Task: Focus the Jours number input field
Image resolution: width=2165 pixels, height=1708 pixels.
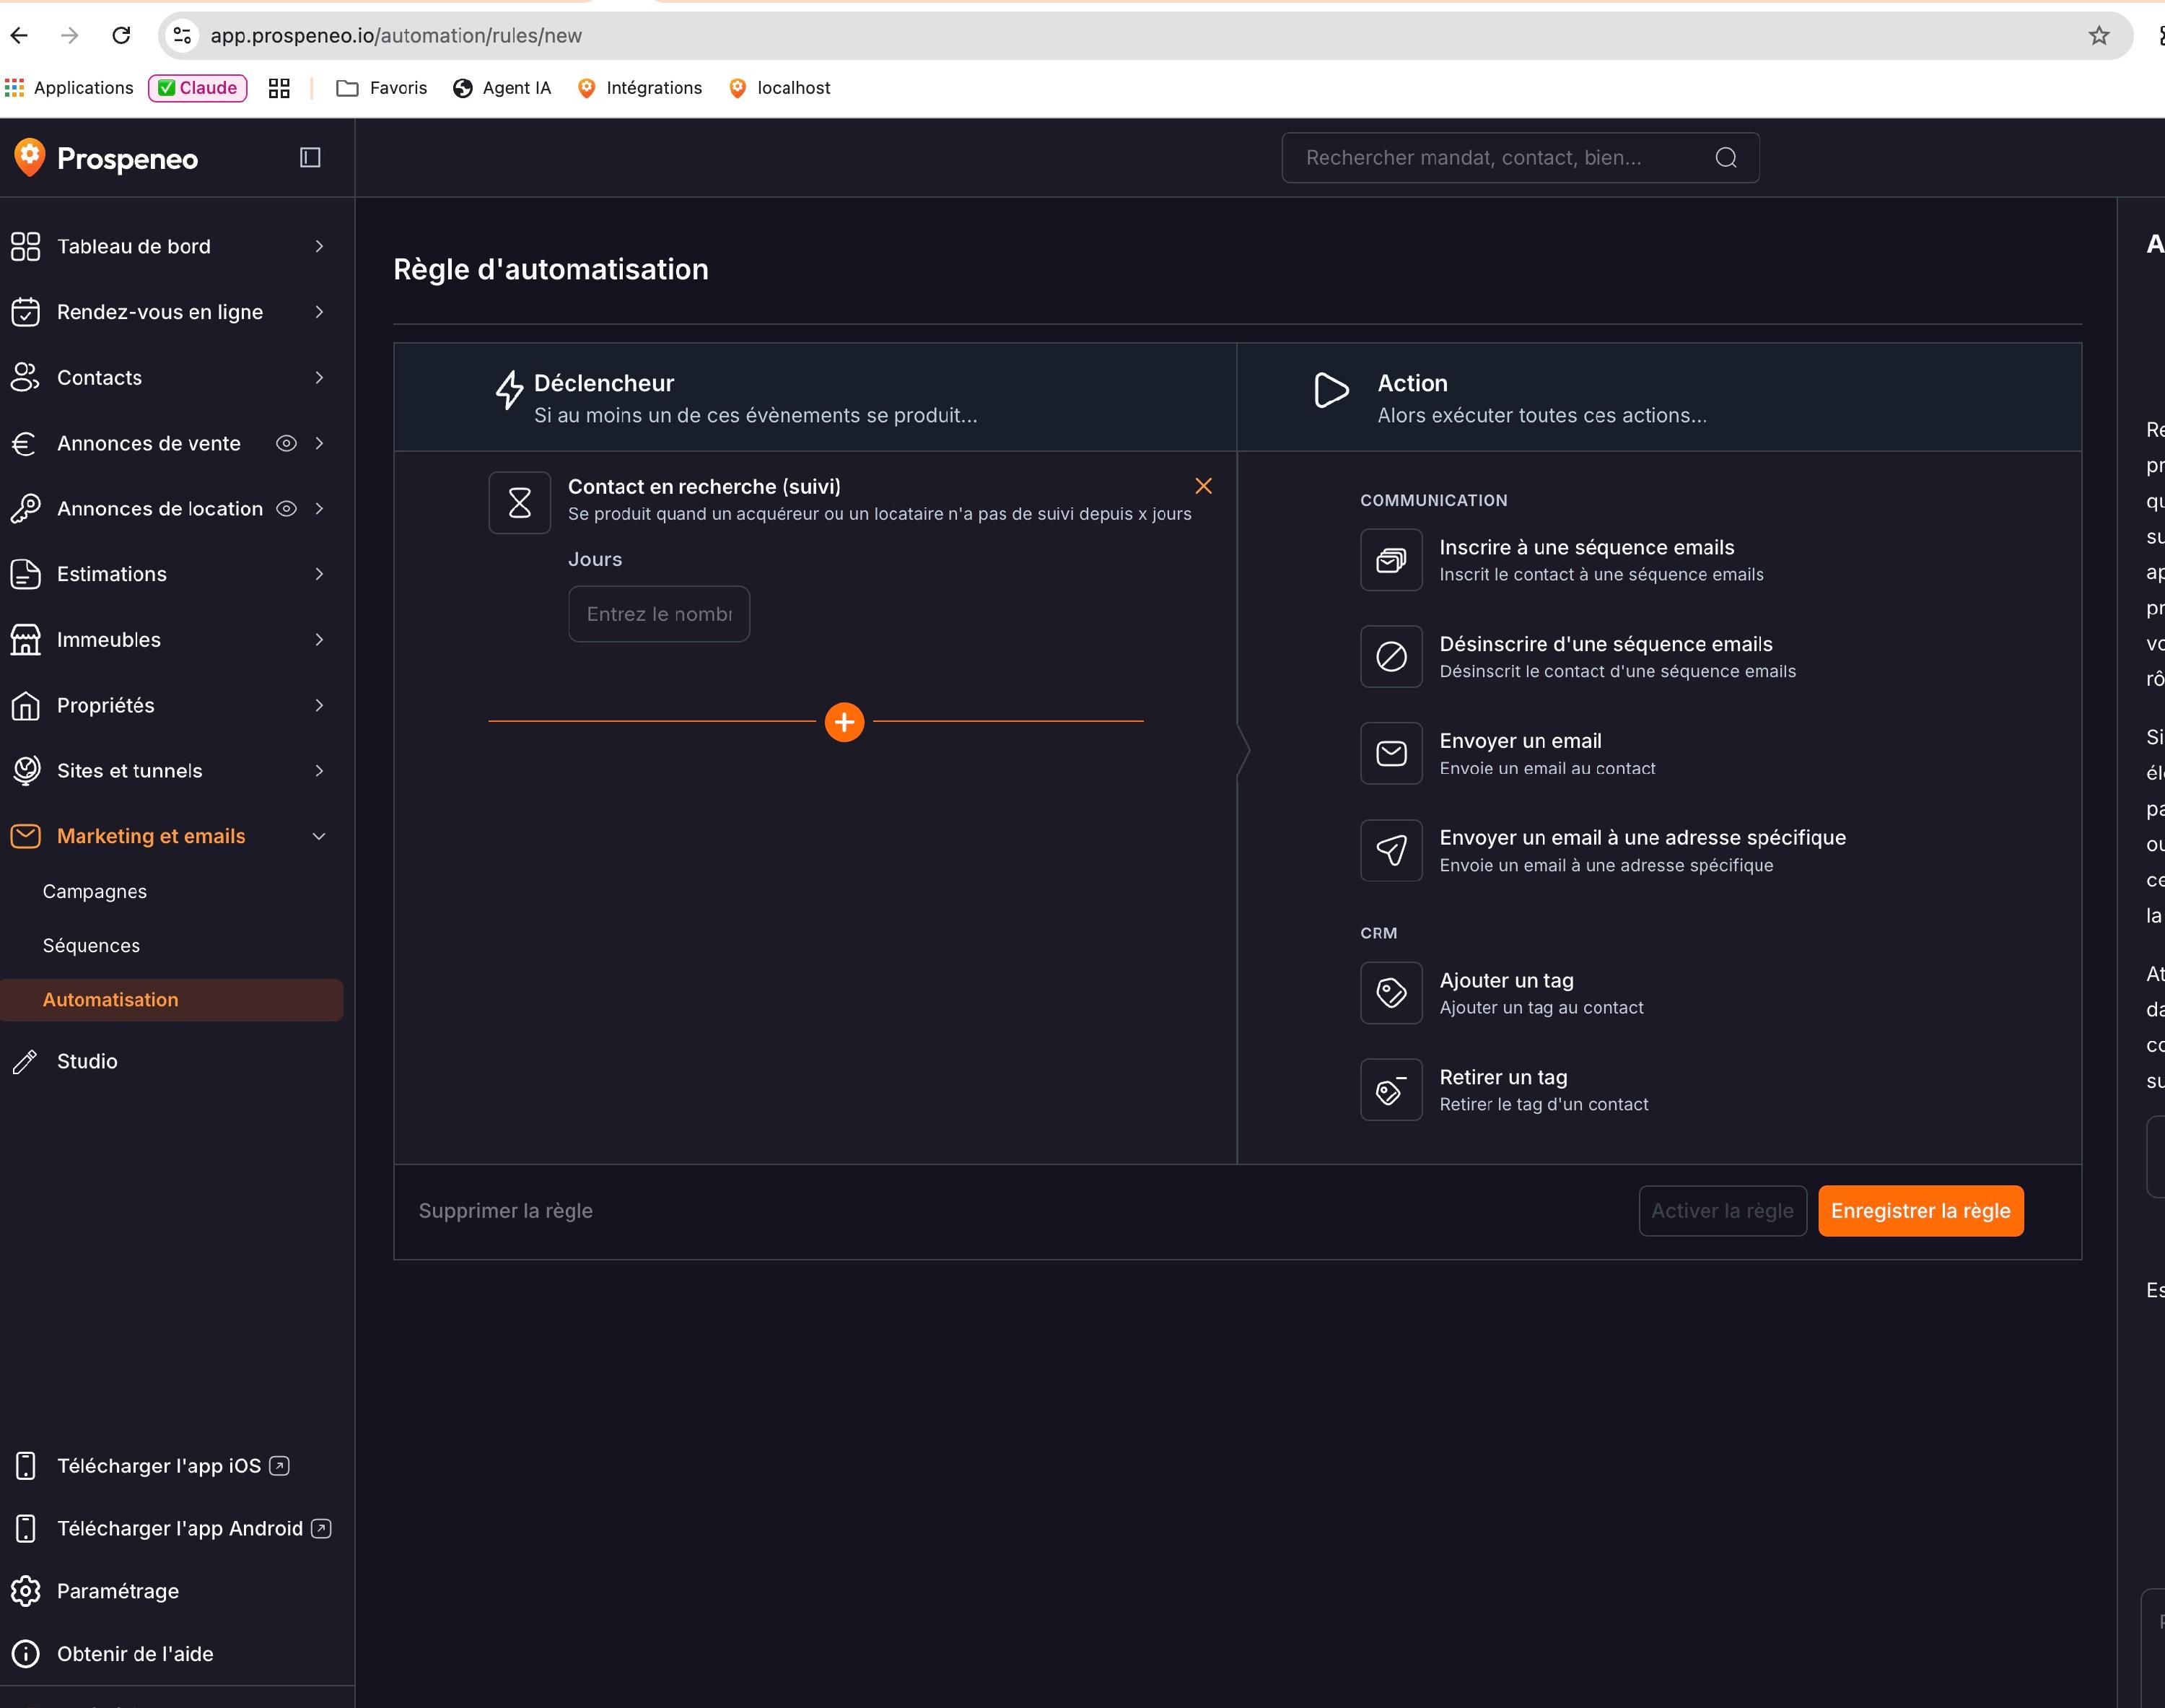Action: pos(659,614)
